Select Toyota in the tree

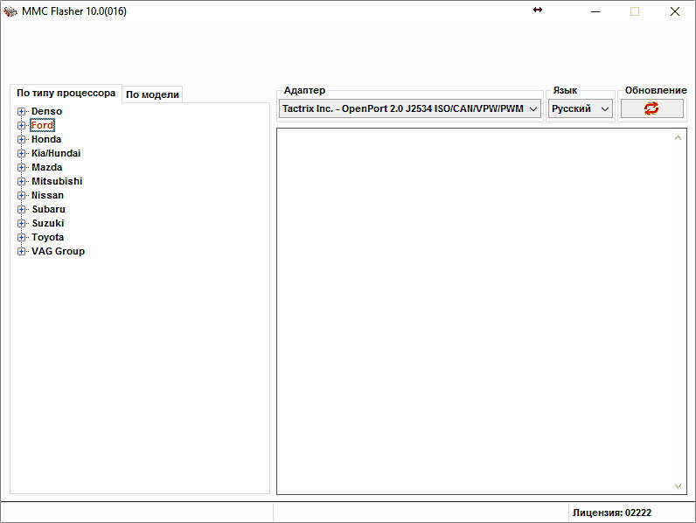[47, 237]
